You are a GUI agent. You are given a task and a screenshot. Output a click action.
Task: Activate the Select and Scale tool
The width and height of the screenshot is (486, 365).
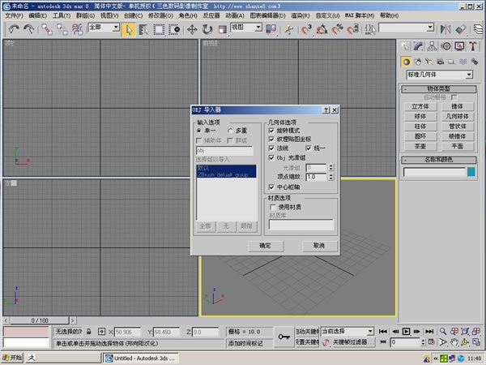(223, 30)
